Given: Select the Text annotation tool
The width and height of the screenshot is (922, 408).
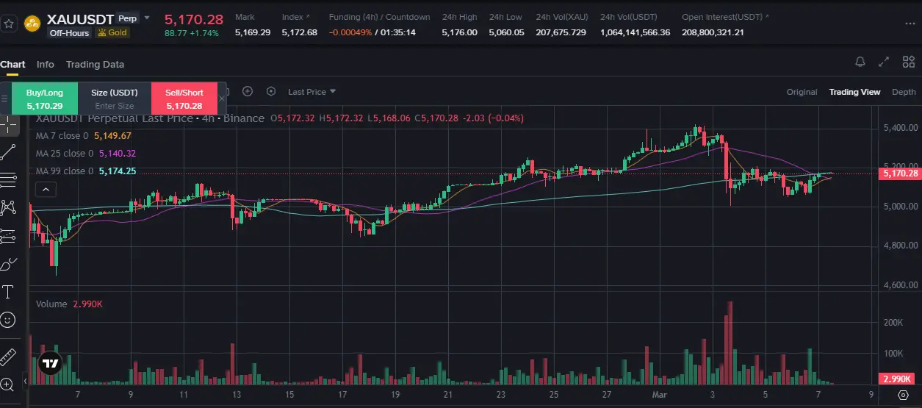Looking at the screenshot, I should click(x=9, y=292).
